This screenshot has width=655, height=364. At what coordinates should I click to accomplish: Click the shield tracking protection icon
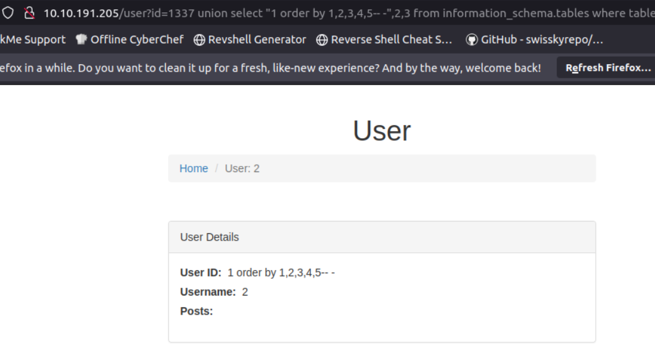click(x=8, y=13)
